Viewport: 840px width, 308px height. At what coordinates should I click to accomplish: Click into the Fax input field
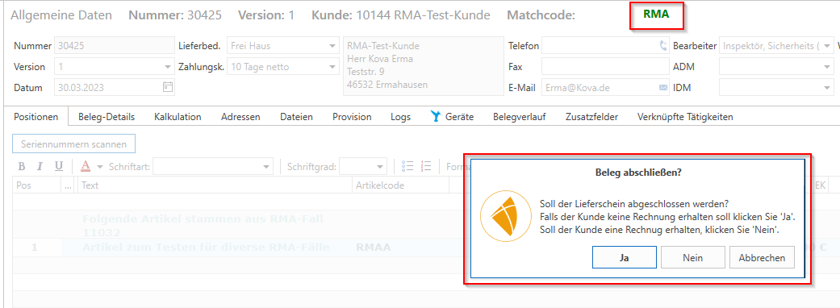tap(606, 67)
